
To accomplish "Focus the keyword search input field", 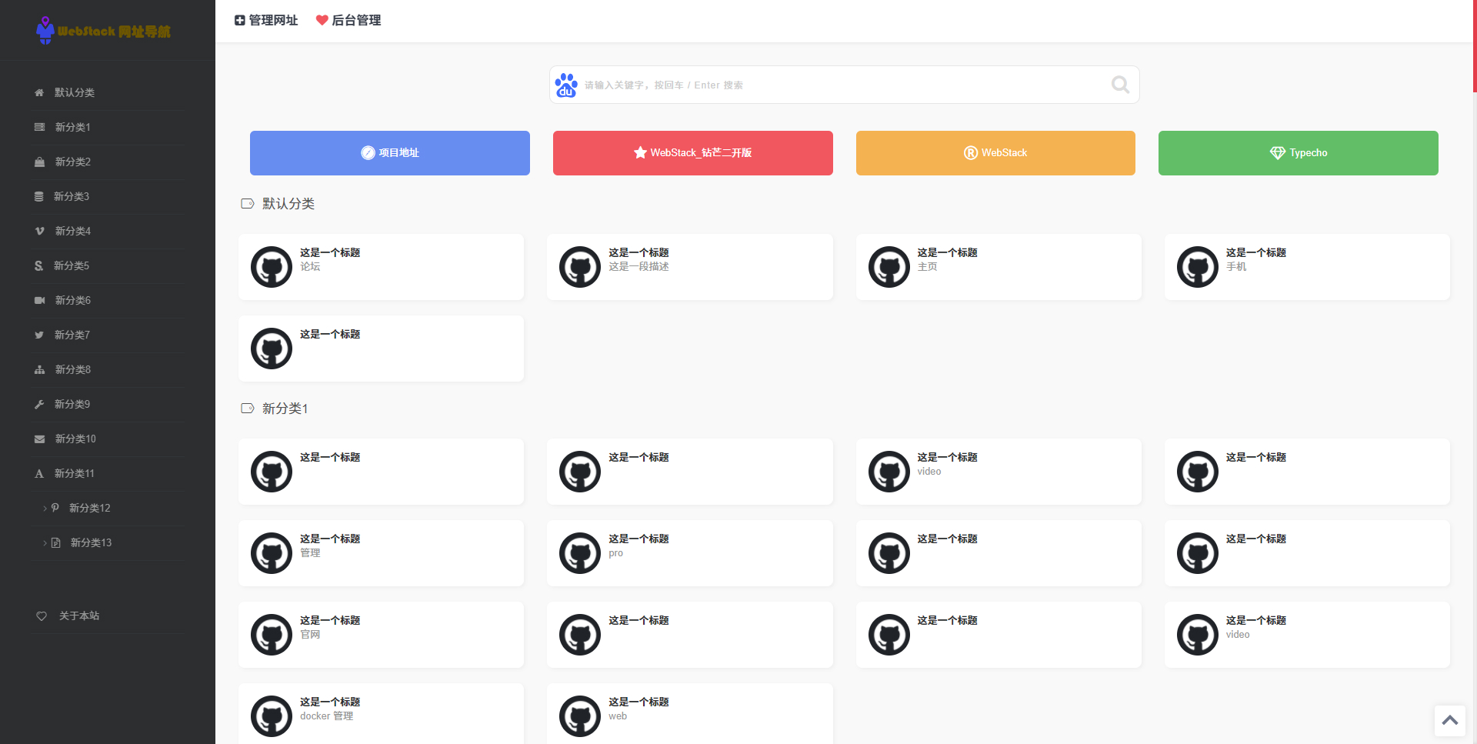I will click(x=842, y=85).
